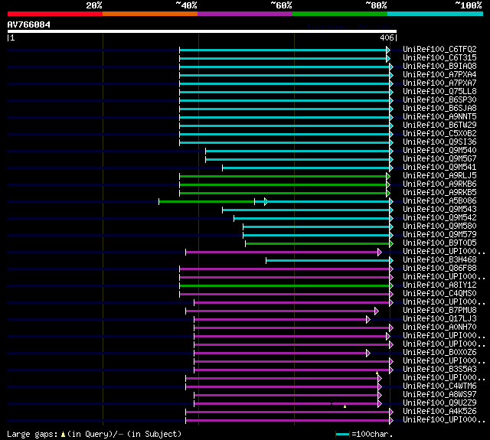490x440 pixels.
Task: Select the UniRef100_Q9M579 label
Action: point(439,235)
